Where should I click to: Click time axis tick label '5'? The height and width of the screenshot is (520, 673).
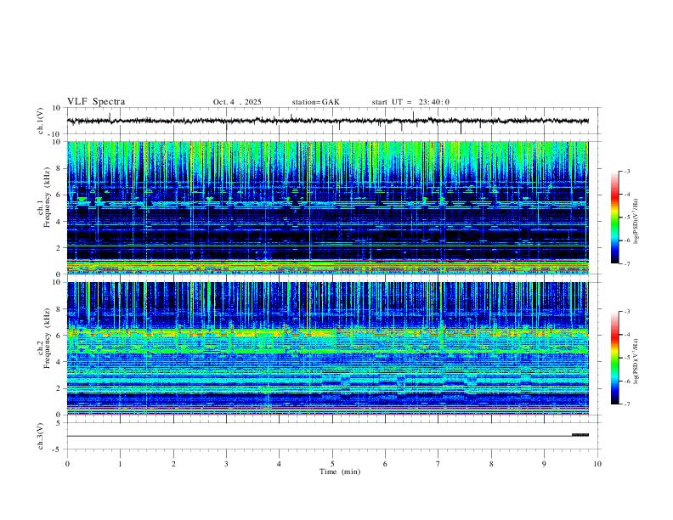[x=332, y=464]
